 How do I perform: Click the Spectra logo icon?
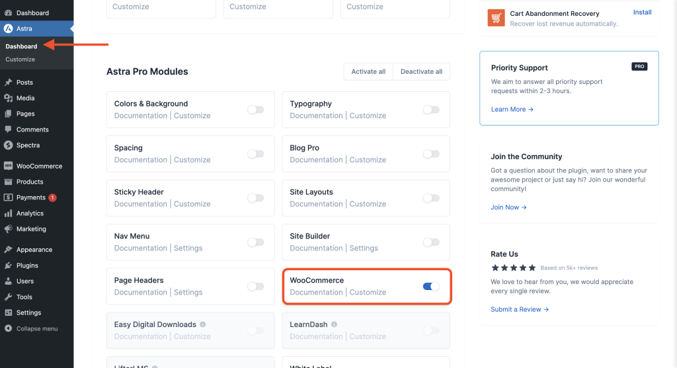[x=8, y=145]
